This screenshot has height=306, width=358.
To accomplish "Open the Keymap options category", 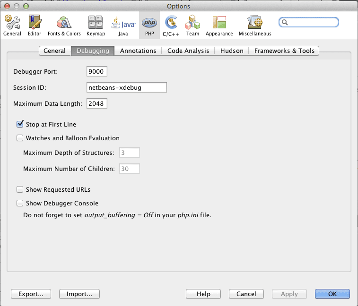I will (96, 25).
